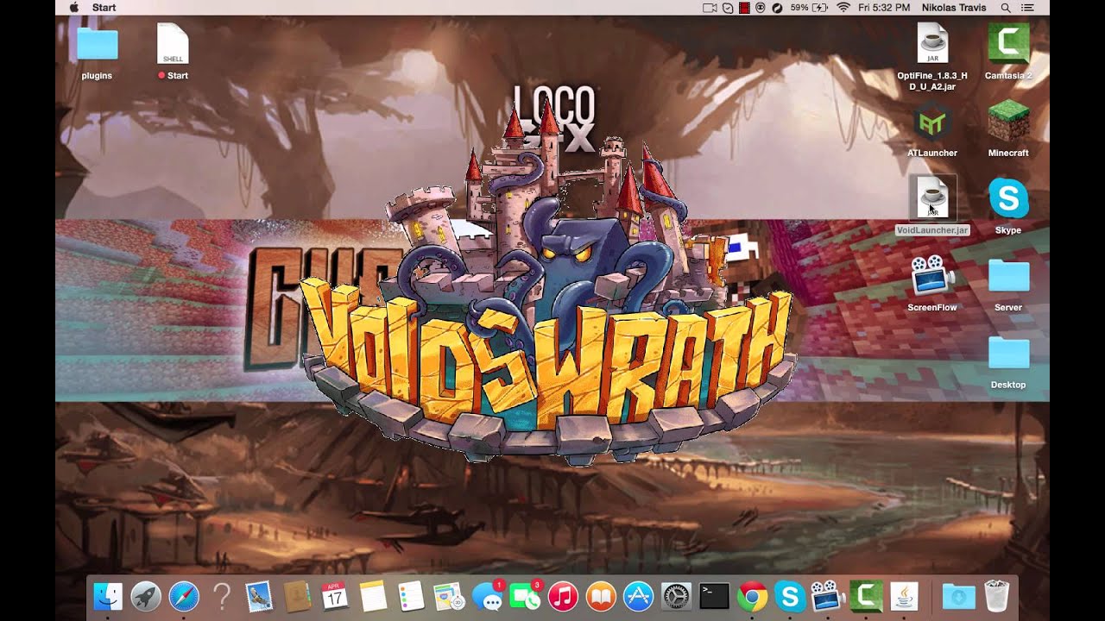Select the Server folder on desktop

(1008, 276)
